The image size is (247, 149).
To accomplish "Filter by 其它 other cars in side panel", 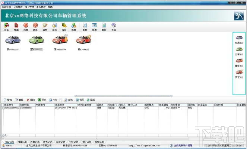I will pos(239,74).
